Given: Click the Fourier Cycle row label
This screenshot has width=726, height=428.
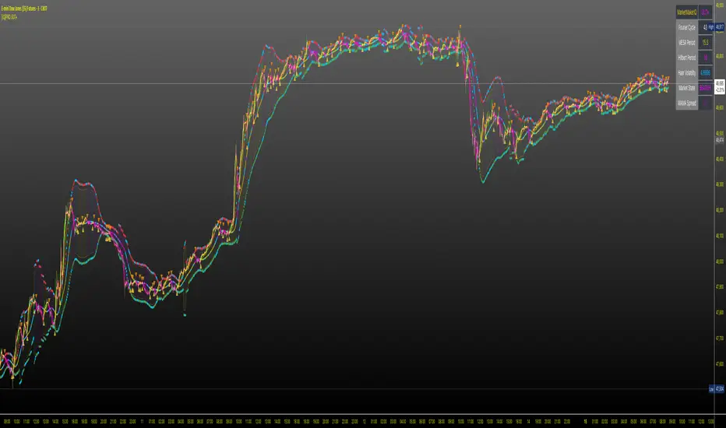Looking at the screenshot, I should pyautogui.click(x=686, y=27).
